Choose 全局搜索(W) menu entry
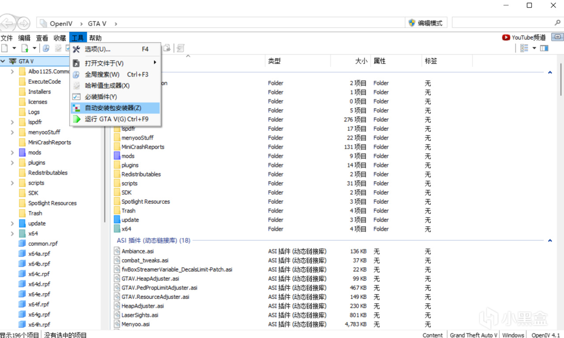Image resolution: width=564 pixels, height=338 pixels. tap(115, 74)
